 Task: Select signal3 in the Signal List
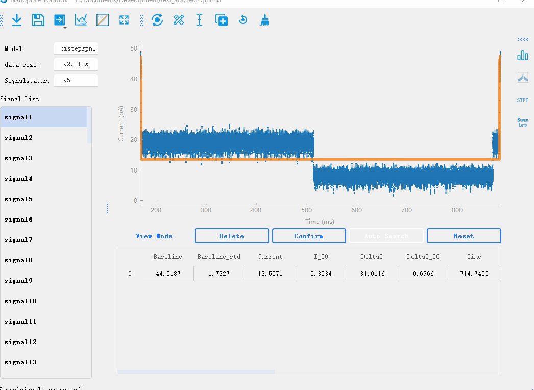click(x=43, y=158)
